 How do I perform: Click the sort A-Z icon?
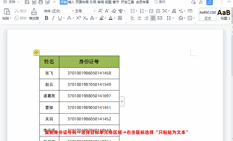click(174, 11)
